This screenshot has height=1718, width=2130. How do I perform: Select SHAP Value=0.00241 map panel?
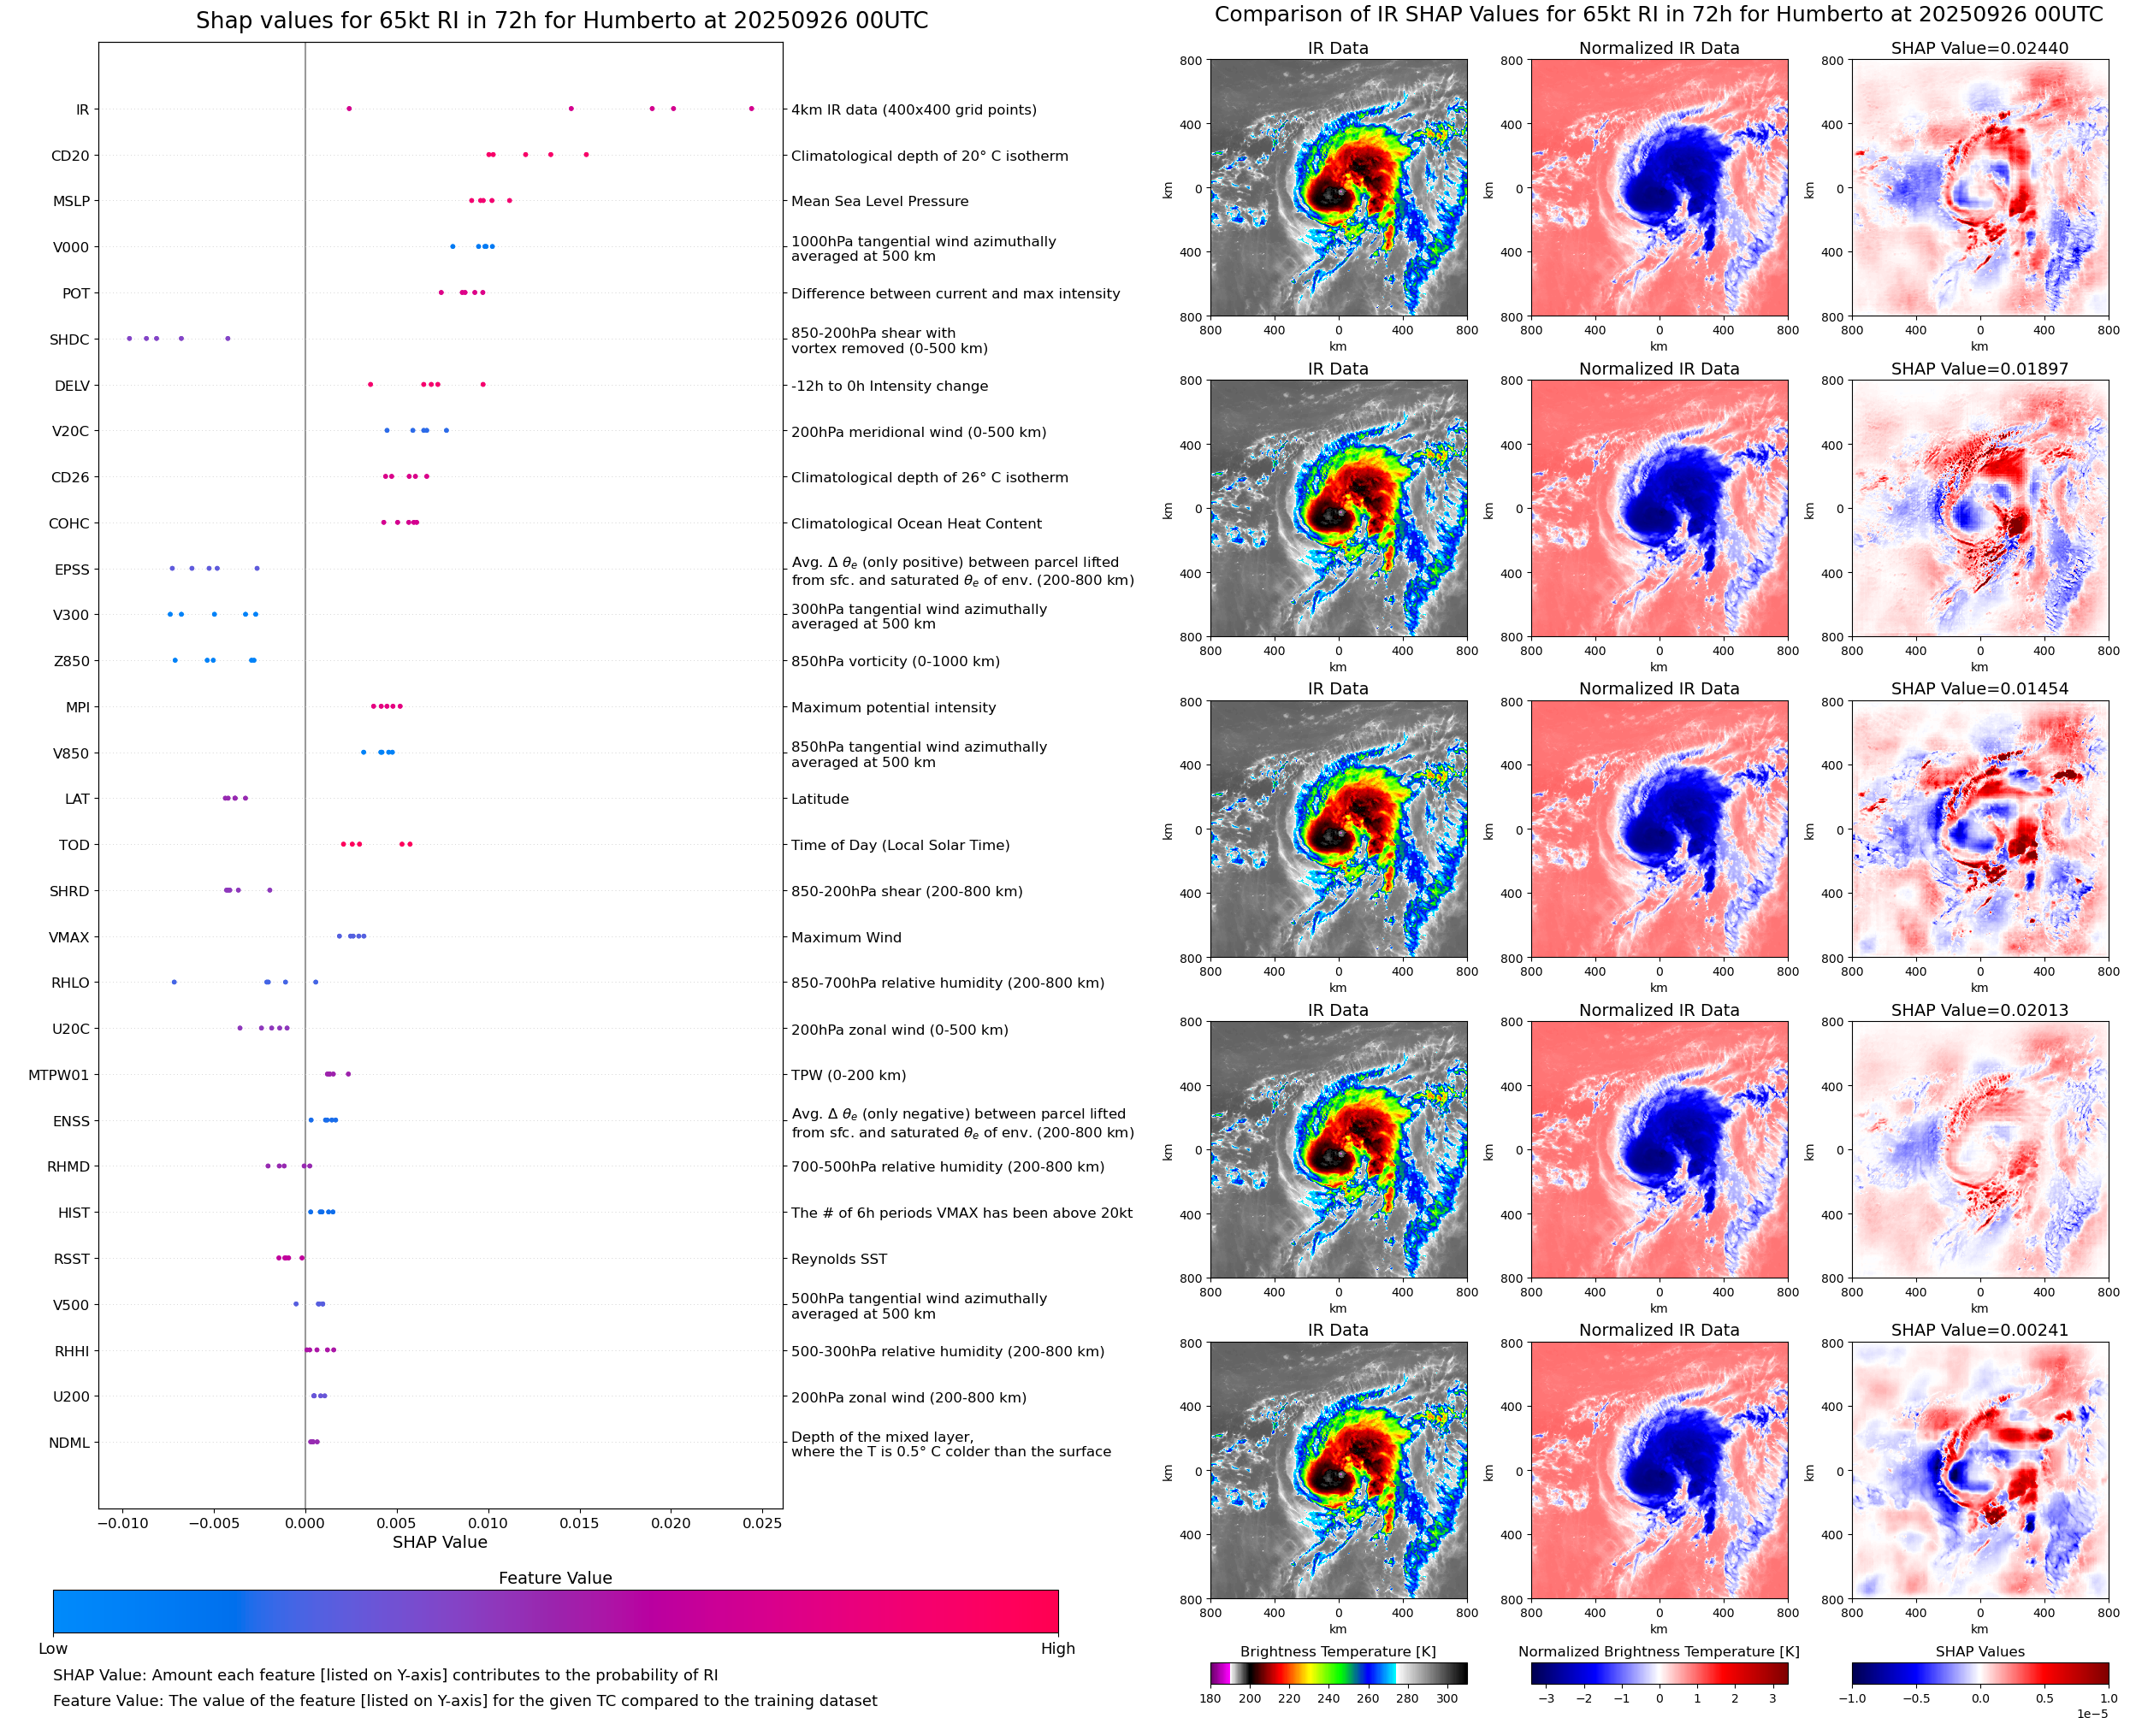click(1979, 1471)
